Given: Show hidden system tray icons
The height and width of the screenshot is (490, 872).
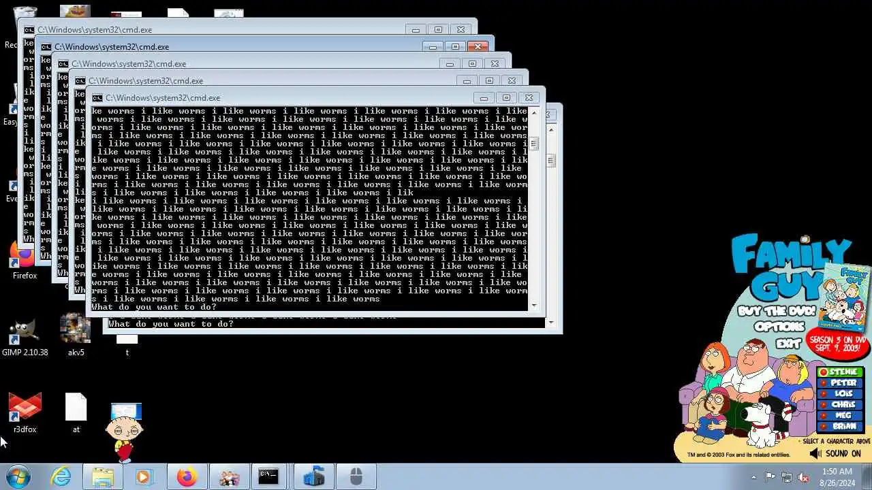Looking at the screenshot, I should pyautogui.click(x=753, y=477).
